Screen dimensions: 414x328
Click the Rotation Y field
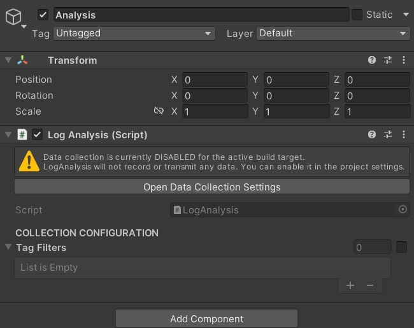[296, 96]
